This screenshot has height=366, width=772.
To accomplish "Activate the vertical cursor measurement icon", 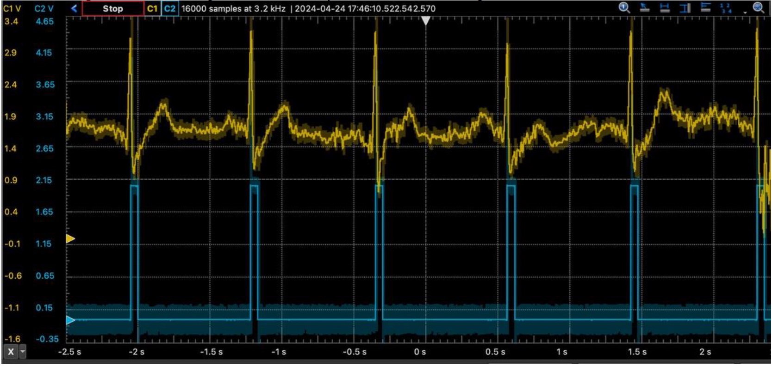I will (685, 7).
